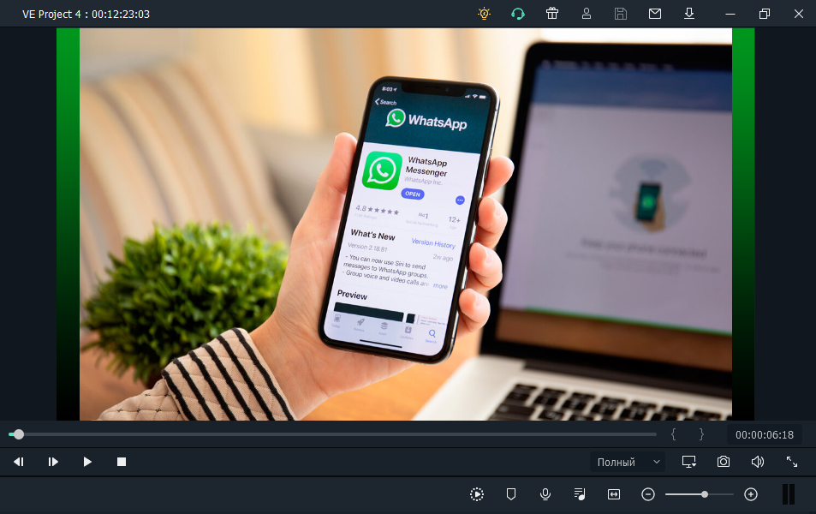Click the zoom-to-fit timeline icon
This screenshot has width=816, height=514.
614,494
